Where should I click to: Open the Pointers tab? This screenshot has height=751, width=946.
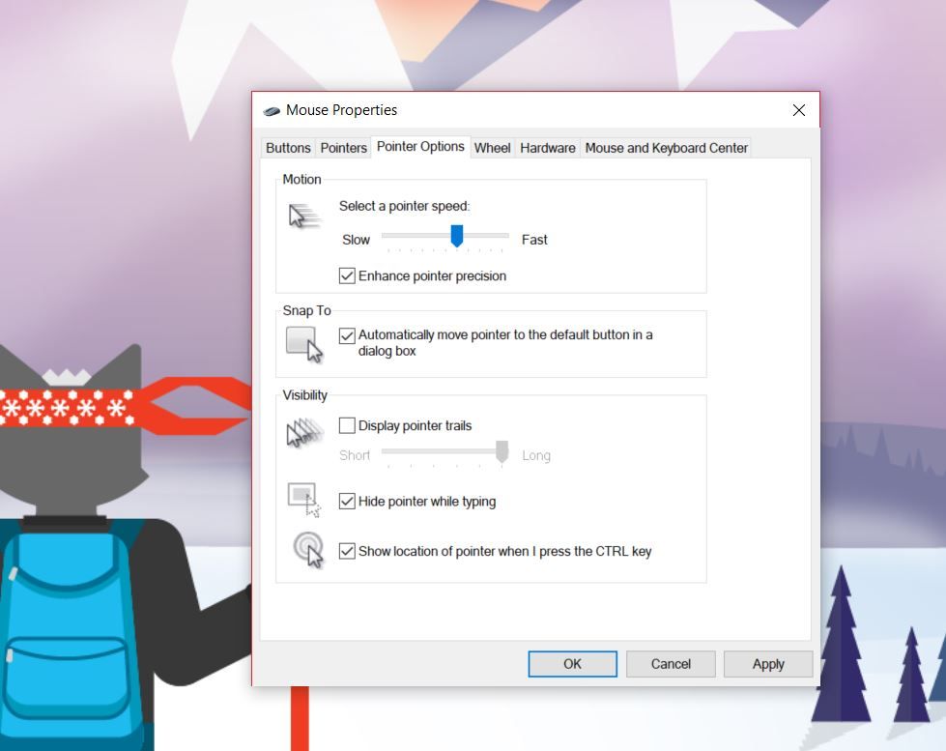(343, 147)
